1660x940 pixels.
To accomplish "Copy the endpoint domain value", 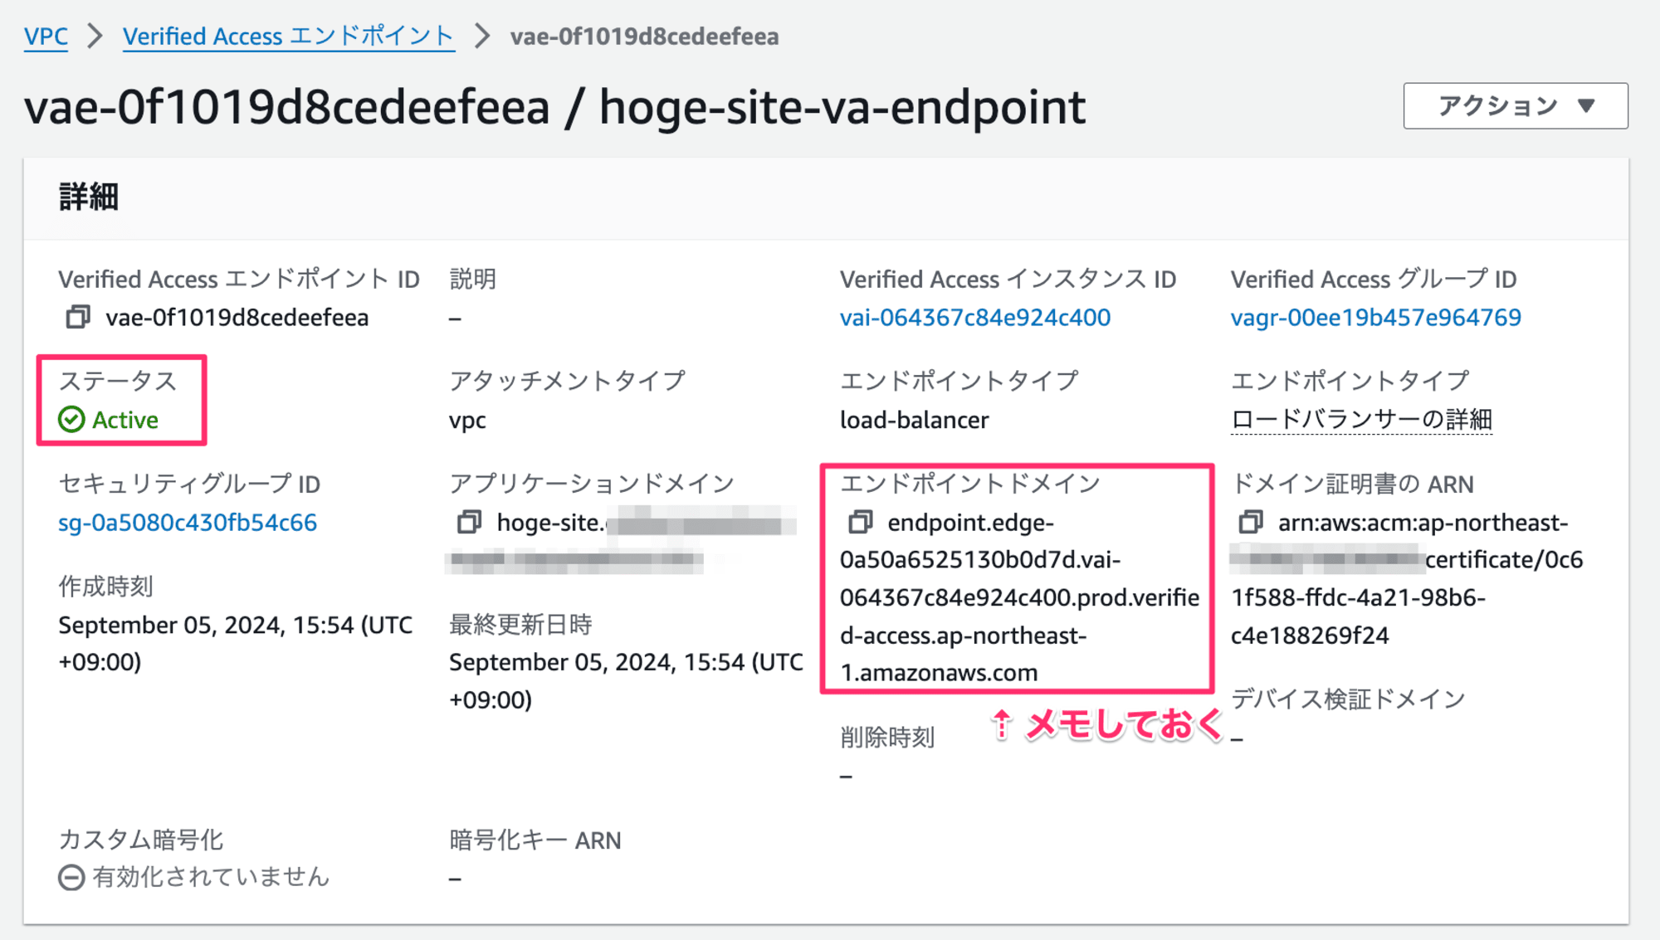I will (x=860, y=522).
